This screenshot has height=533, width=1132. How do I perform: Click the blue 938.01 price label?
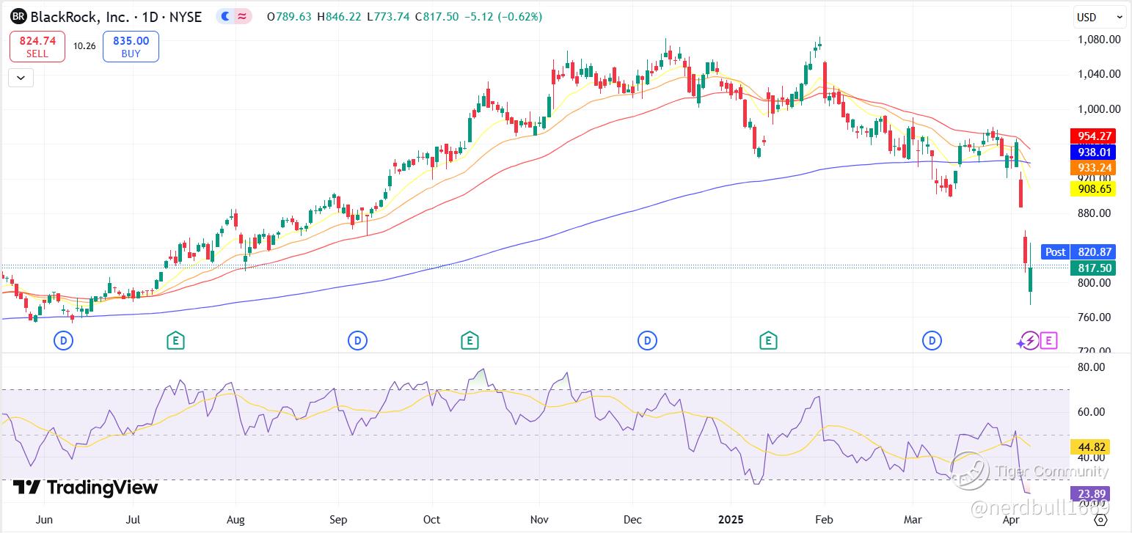[1094, 152]
